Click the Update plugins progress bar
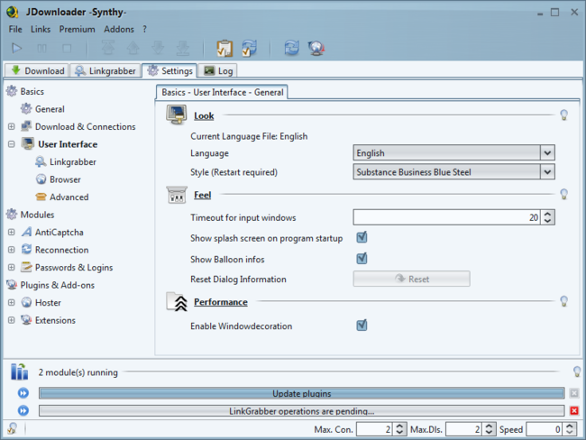Image resolution: width=586 pixels, height=440 pixels. click(302, 393)
